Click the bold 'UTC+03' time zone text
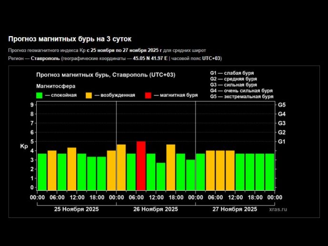This screenshot has height=246, width=328. pos(211,58)
